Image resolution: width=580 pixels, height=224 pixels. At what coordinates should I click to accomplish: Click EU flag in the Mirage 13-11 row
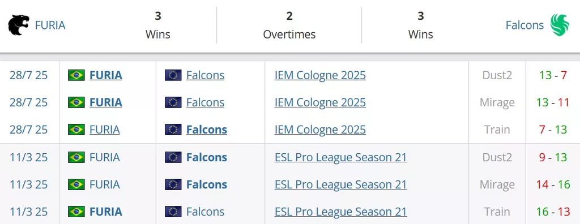click(173, 102)
